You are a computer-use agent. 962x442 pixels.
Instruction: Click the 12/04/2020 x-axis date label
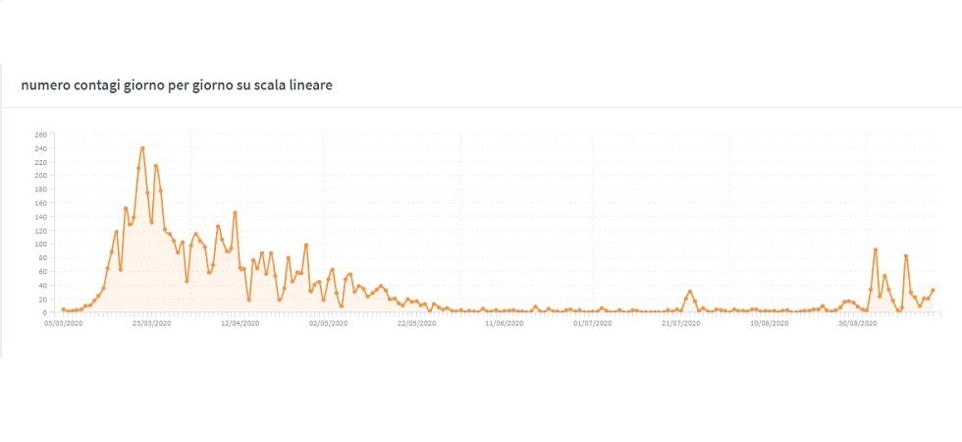[239, 322]
